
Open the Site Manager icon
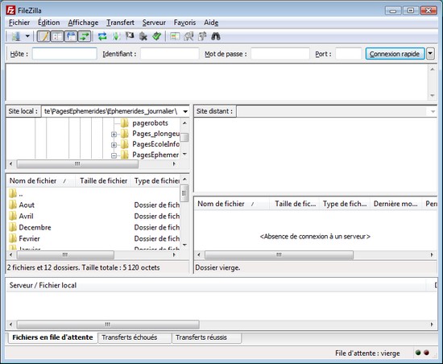[x=16, y=36]
